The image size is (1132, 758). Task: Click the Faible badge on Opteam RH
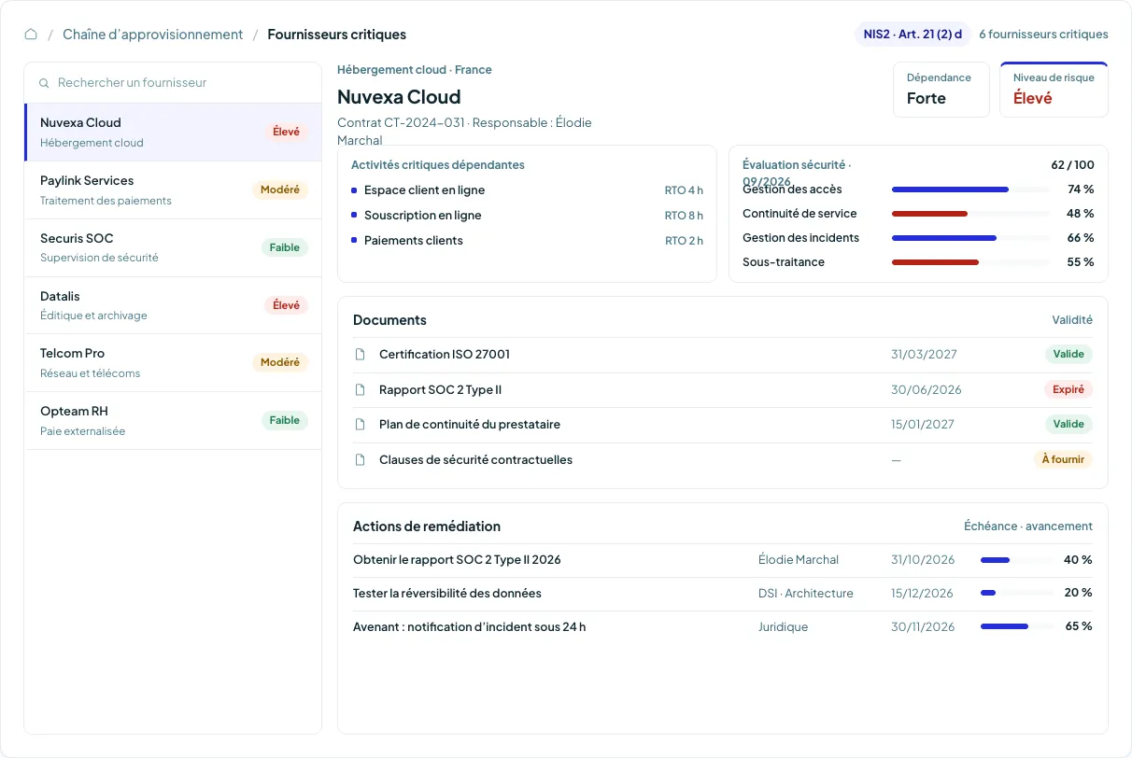click(x=285, y=421)
